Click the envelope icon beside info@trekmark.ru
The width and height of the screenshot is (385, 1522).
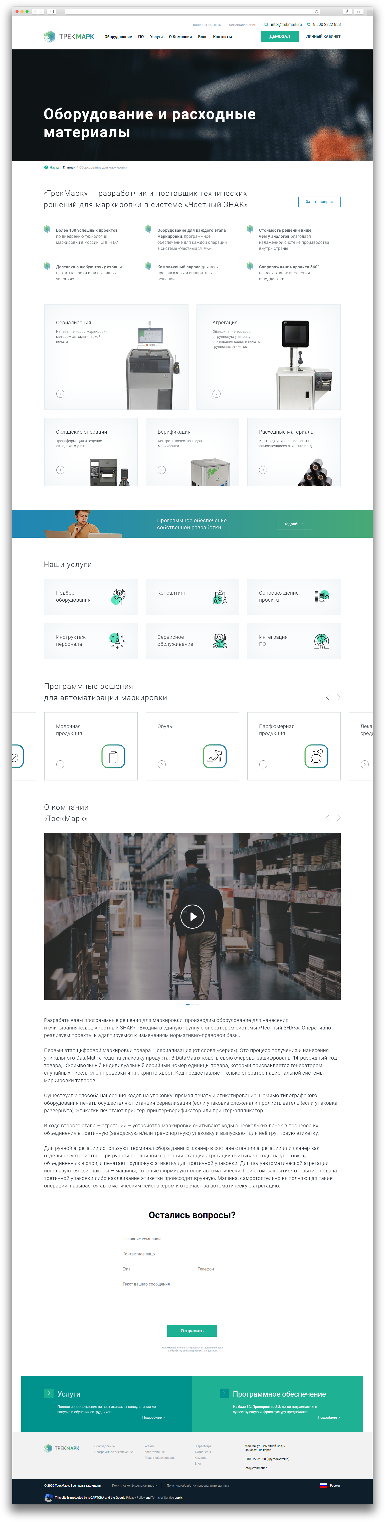(266, 25)
